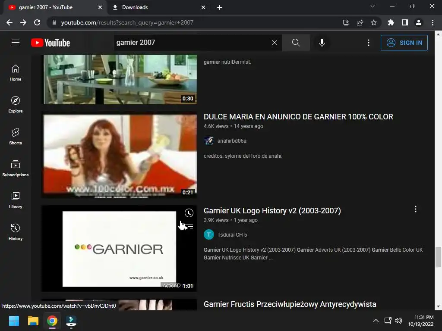Visit the anahirbd06a channel
Screen dimensions: 442x331
[x=232, y=141]
